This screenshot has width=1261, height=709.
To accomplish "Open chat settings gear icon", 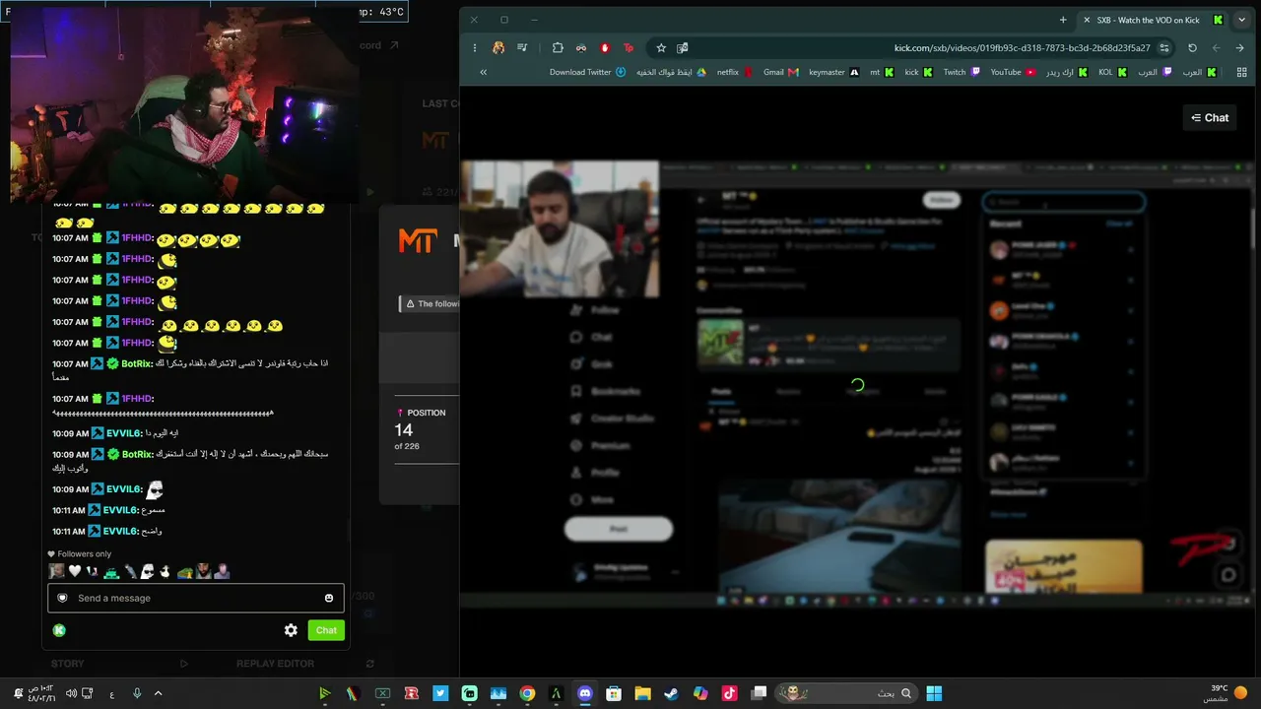I will [291, 630].
